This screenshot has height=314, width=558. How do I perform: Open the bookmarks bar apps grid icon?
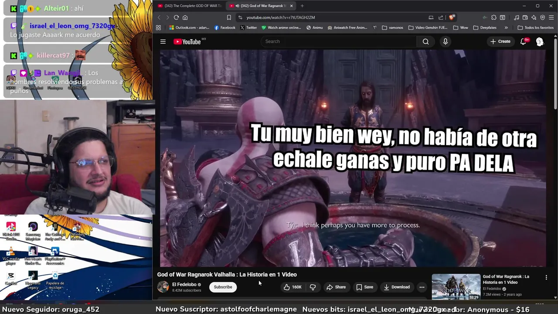[x=158, y=27]
